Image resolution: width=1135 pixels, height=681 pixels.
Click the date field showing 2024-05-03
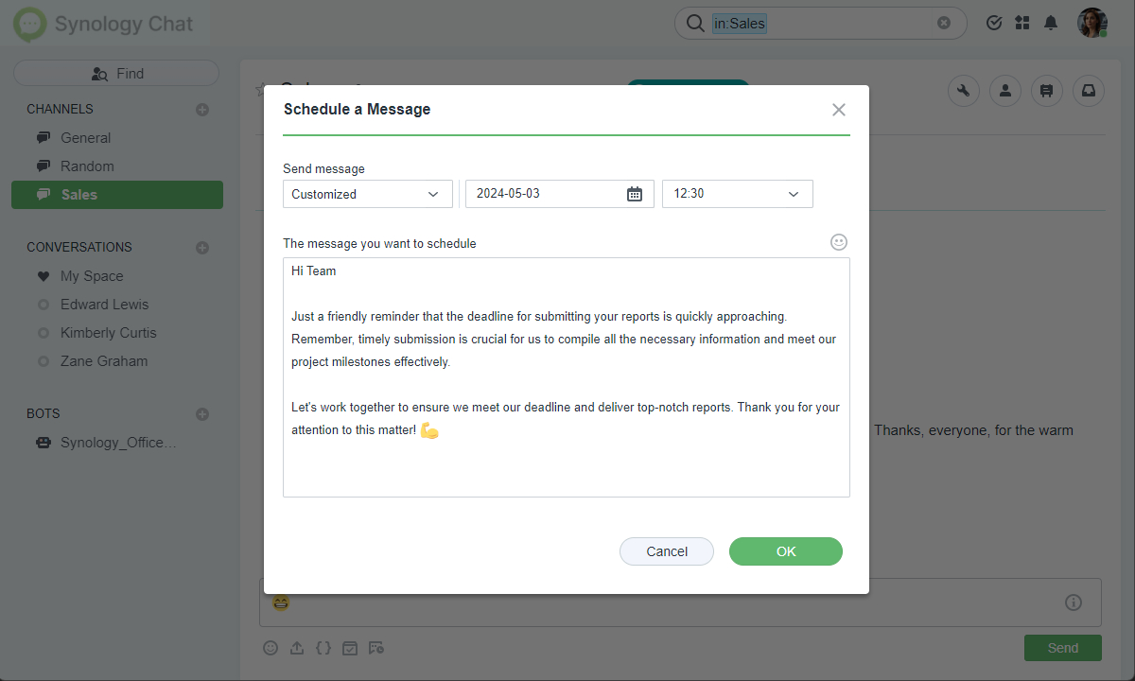(544, 194)
